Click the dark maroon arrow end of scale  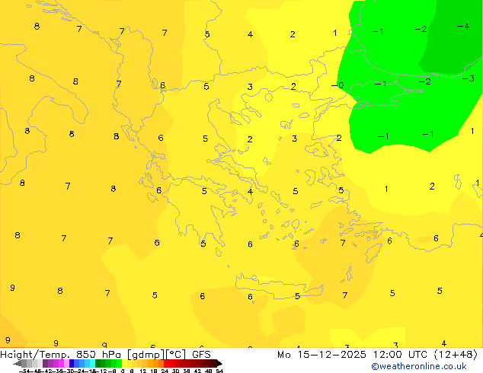[x=219, y=363]
